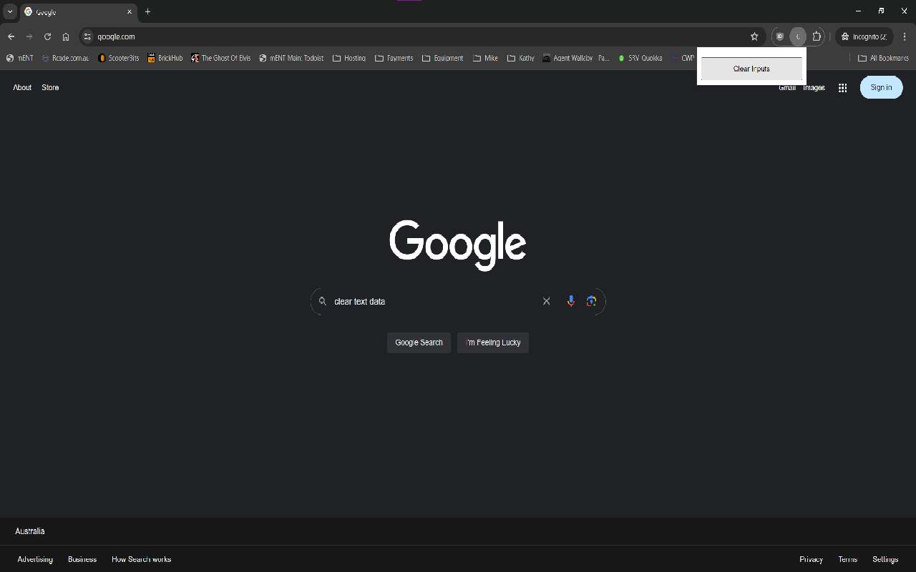Open the browser home page icon

pyautogui.click(x=66, y=36)
